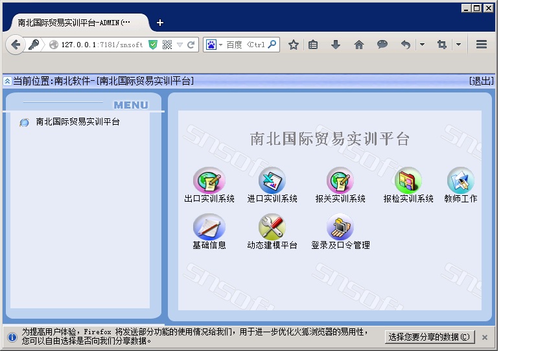Screen dimensions: 560x351
Task: Open the 出口实训系统 export training icon
Action: point(209,181)
